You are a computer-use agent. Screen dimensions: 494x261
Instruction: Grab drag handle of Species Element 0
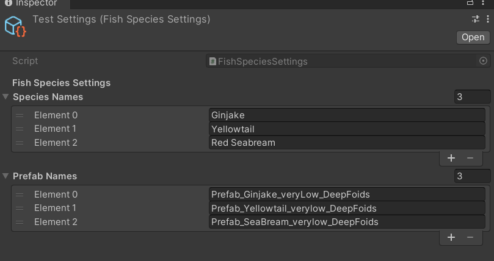(x=20, y=115)
